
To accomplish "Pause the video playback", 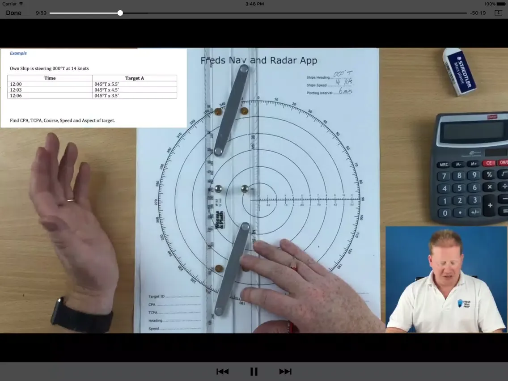I will (254, 371).
